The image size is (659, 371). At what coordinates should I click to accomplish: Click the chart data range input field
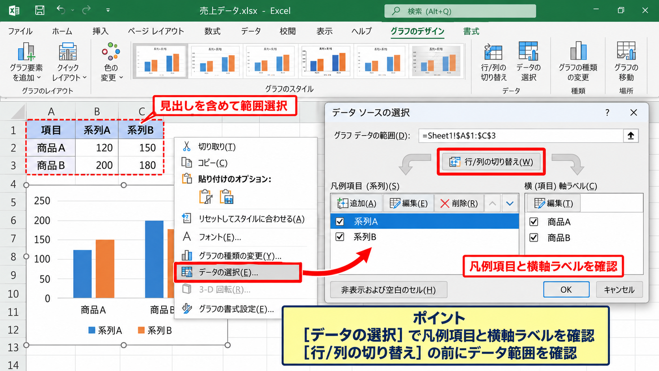tap(521, 136)
